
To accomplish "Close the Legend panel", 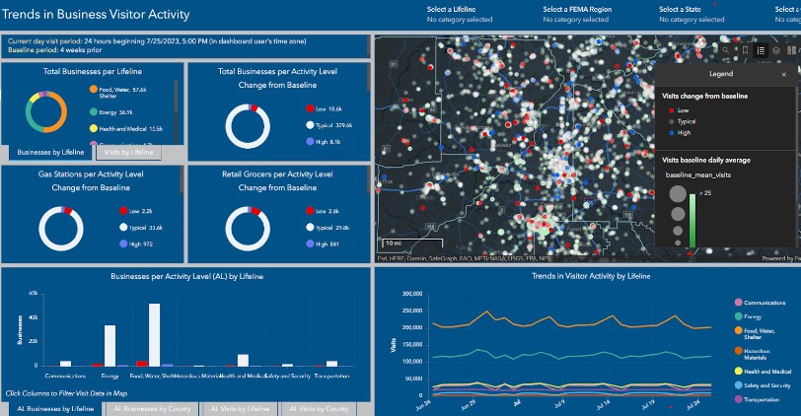I will [783, 74].
